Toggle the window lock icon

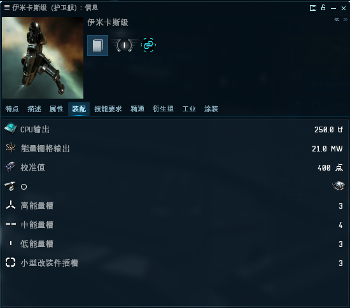click(323, 8)
